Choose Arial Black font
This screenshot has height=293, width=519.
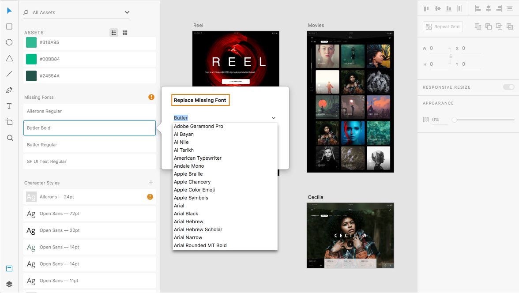click(x=225, y=214)
